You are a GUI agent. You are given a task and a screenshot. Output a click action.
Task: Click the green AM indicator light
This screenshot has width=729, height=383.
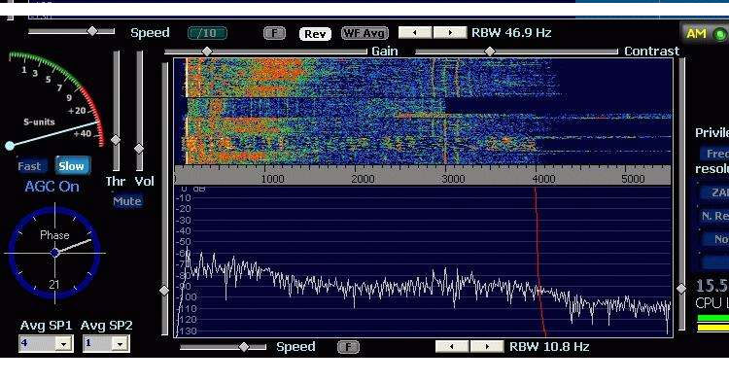[x=719, y=34]
